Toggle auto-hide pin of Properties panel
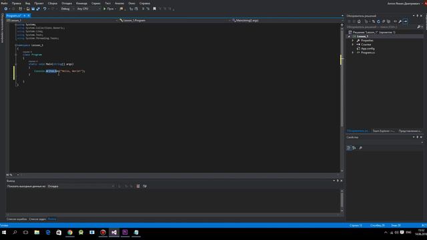 [x=417, y=137]
